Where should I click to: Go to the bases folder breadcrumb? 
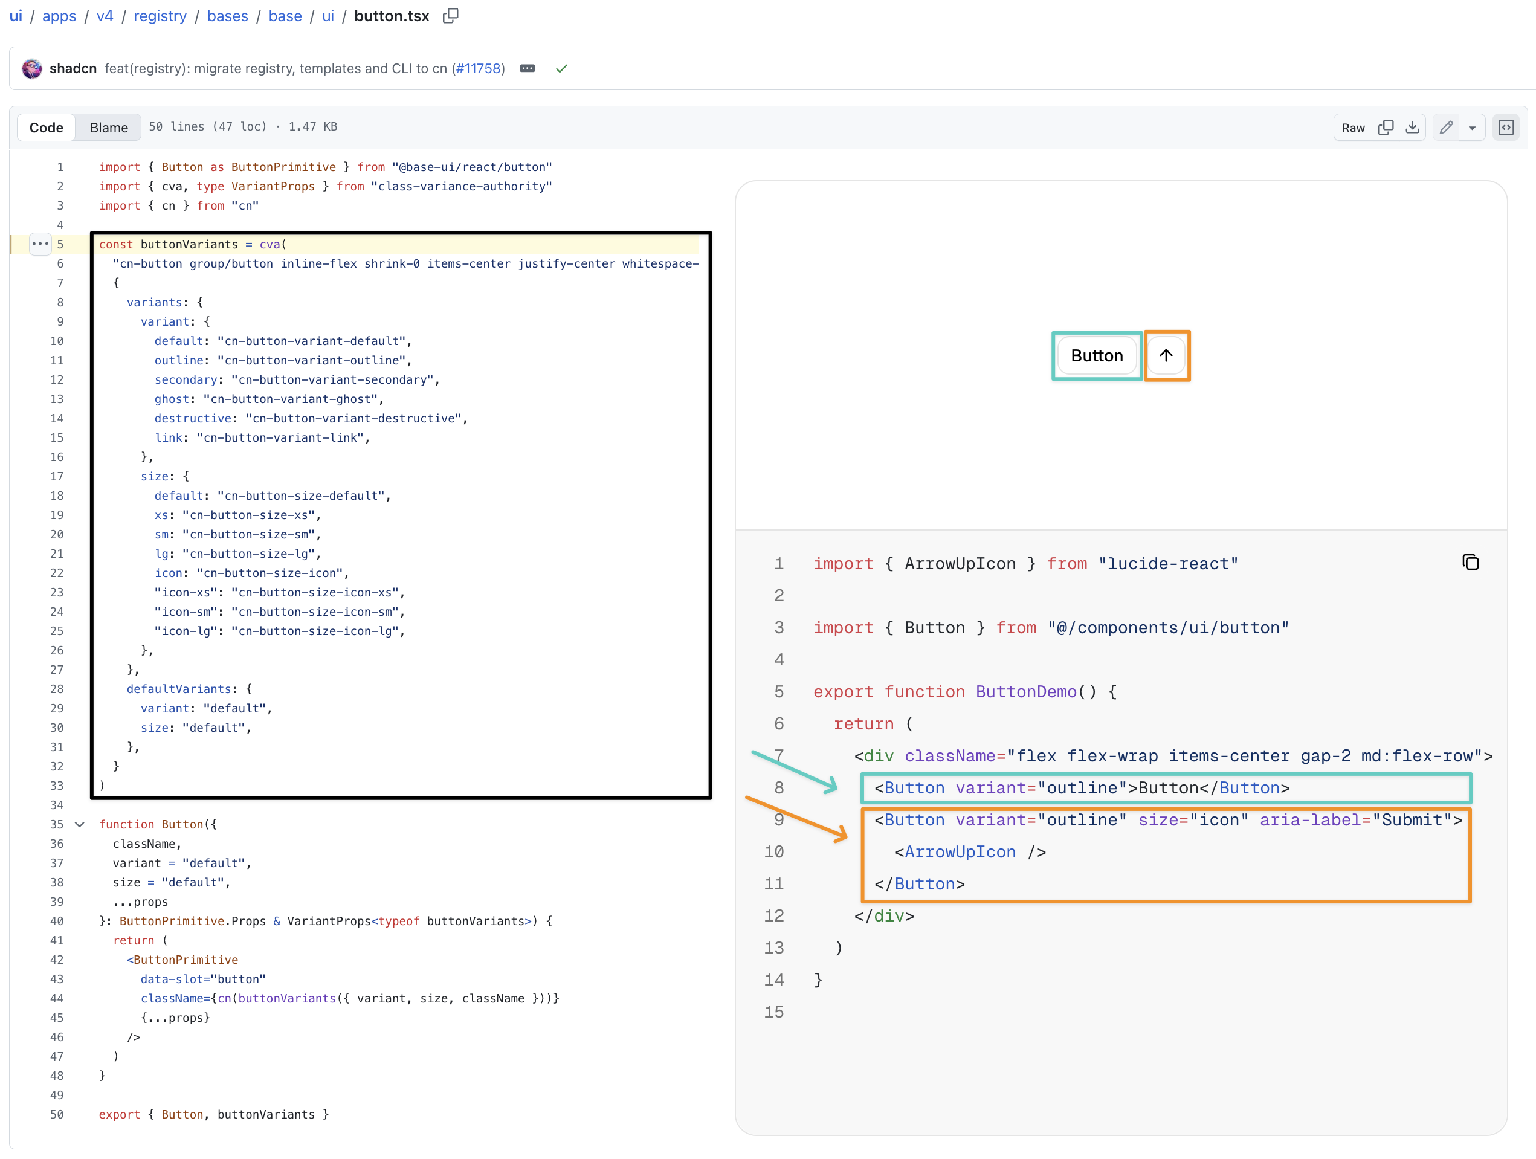tap(227, 15)
